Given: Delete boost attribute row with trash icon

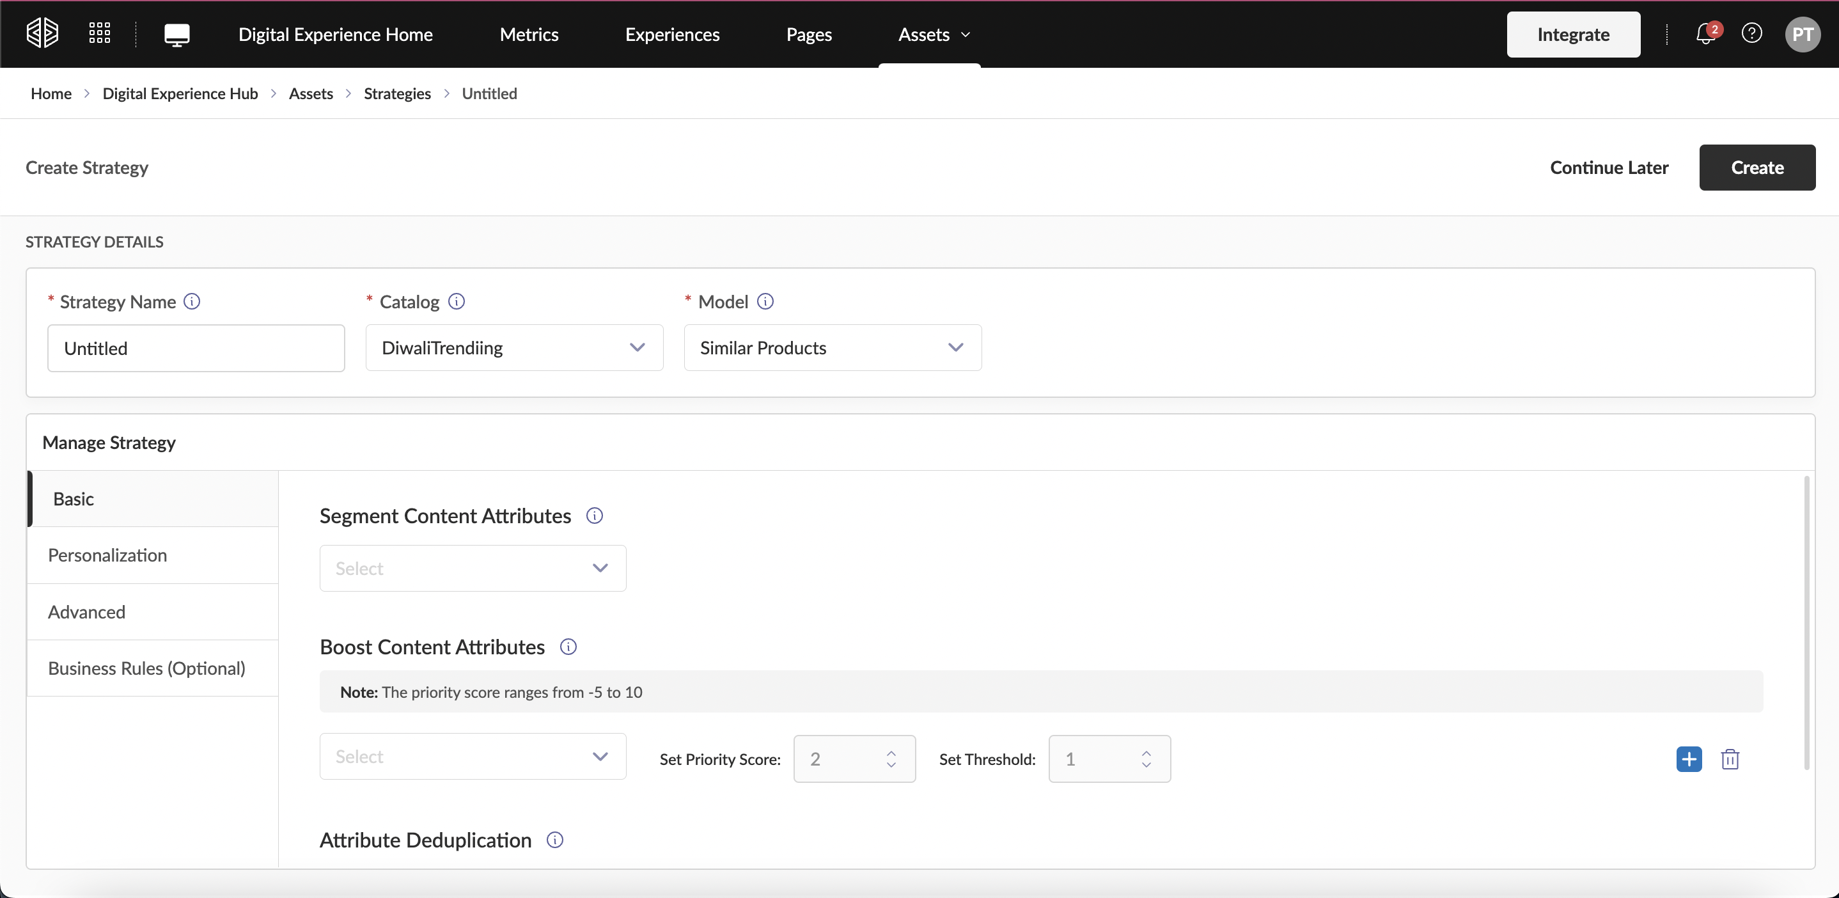Looking at the screenshot, I should pos(1730,759).
